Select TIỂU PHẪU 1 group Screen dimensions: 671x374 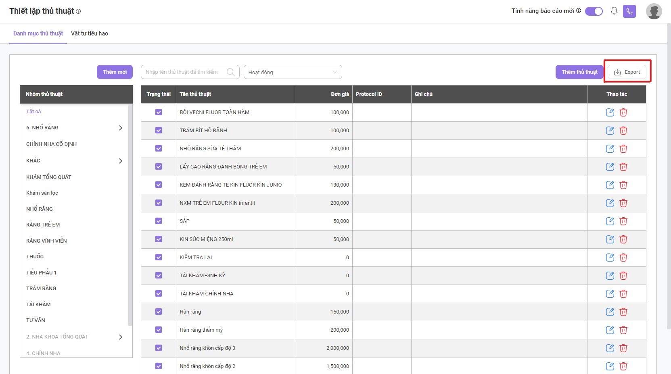42,273
